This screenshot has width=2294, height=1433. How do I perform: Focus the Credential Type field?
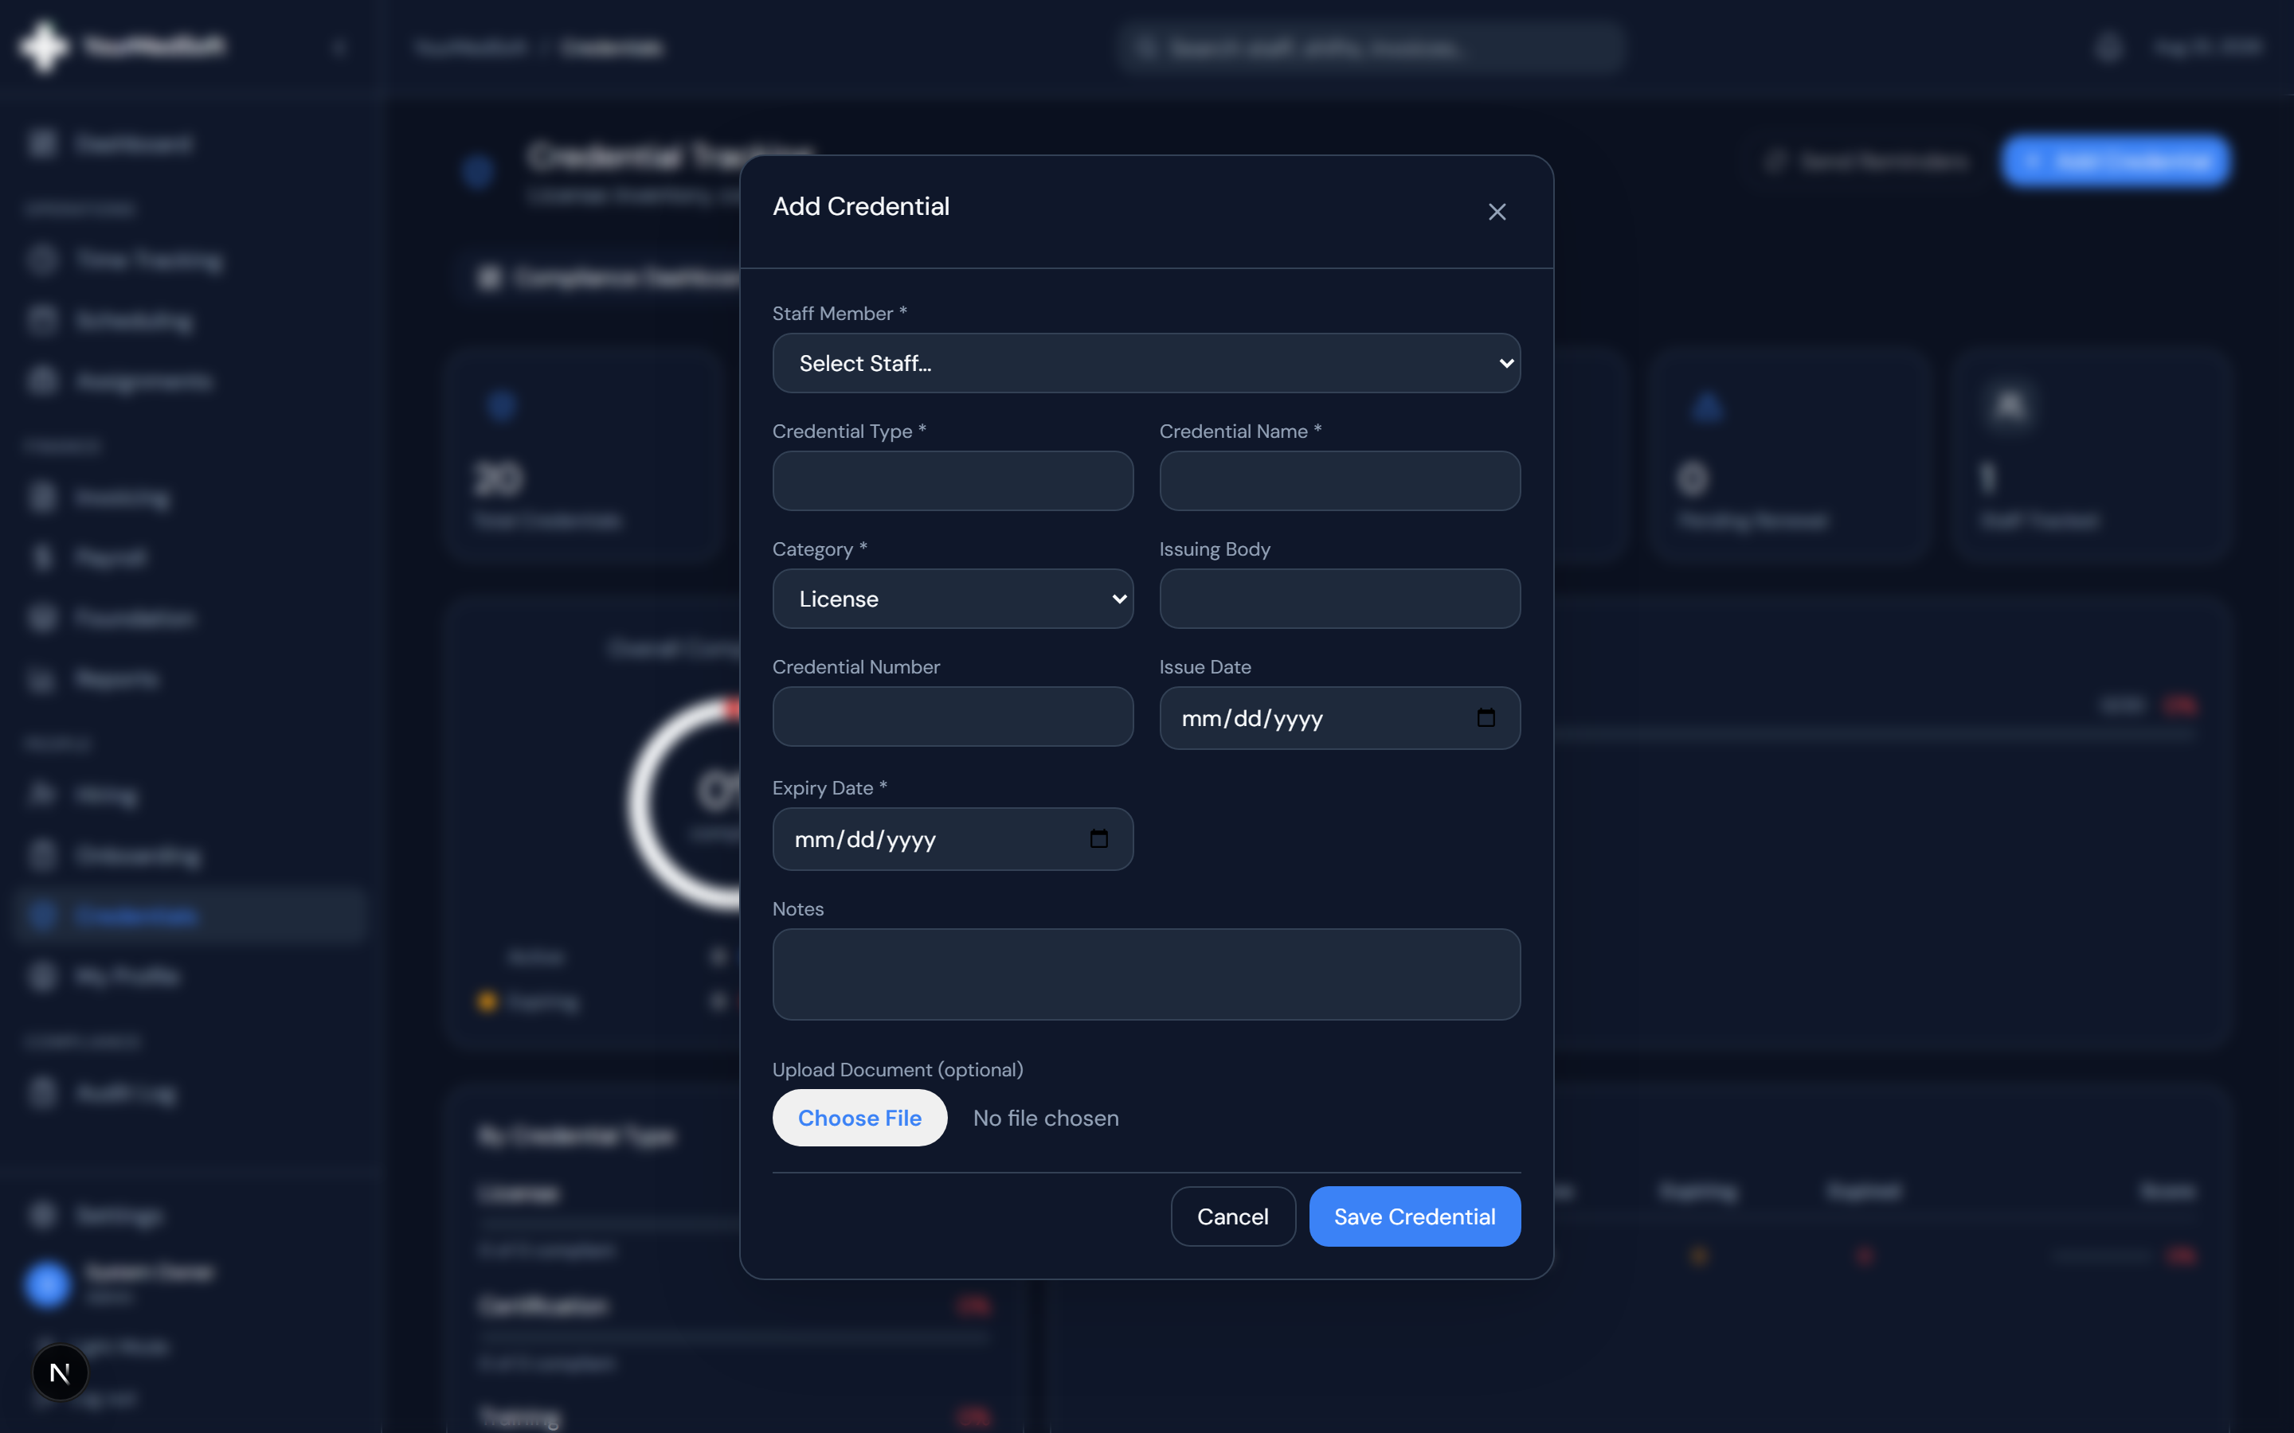[953, 481]
